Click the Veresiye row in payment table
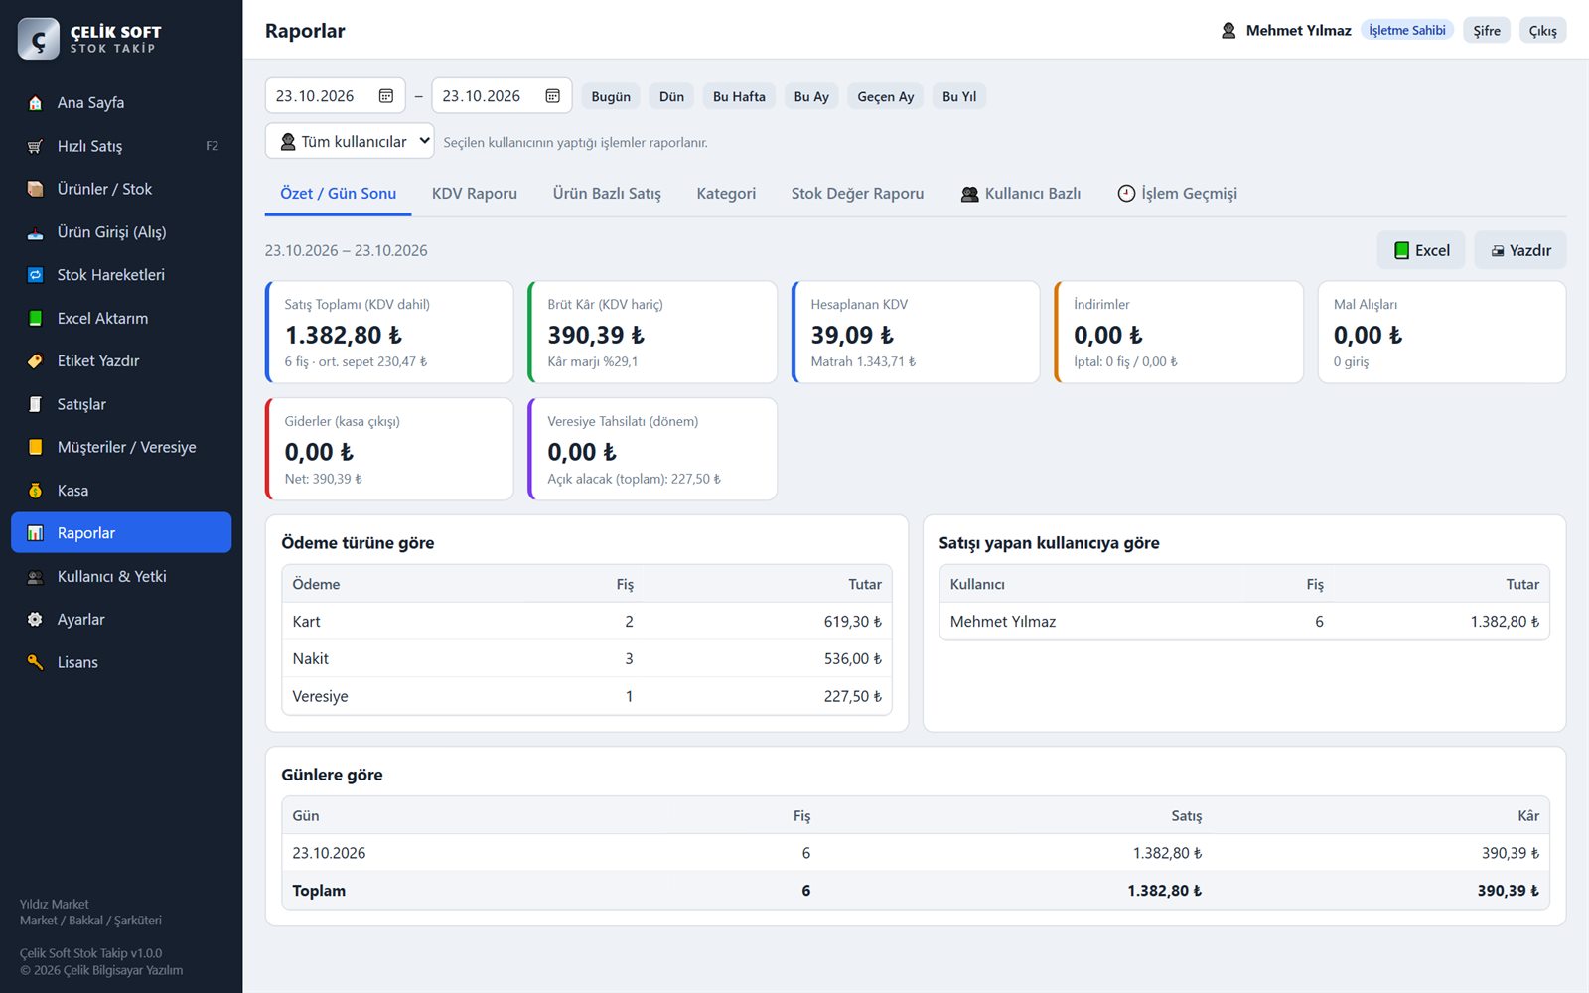 (x=587, y=696)
